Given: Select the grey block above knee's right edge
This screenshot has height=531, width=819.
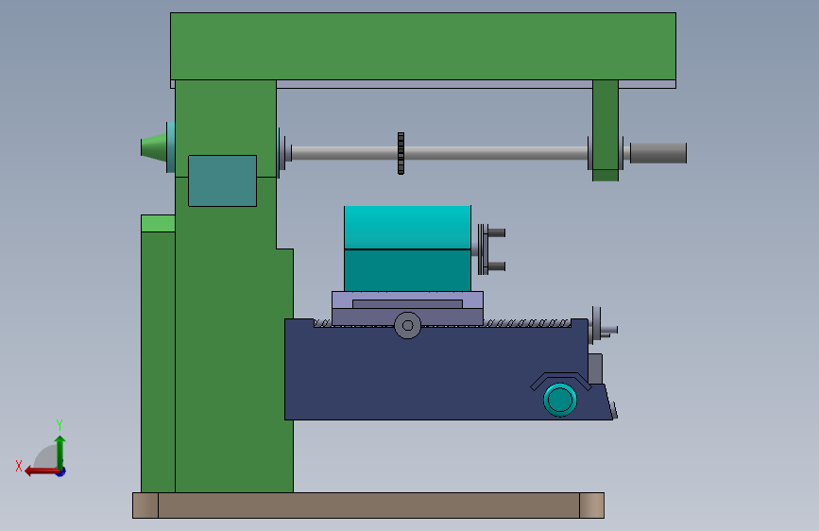Looking at the screenshot, I should (x=595, y=369).
